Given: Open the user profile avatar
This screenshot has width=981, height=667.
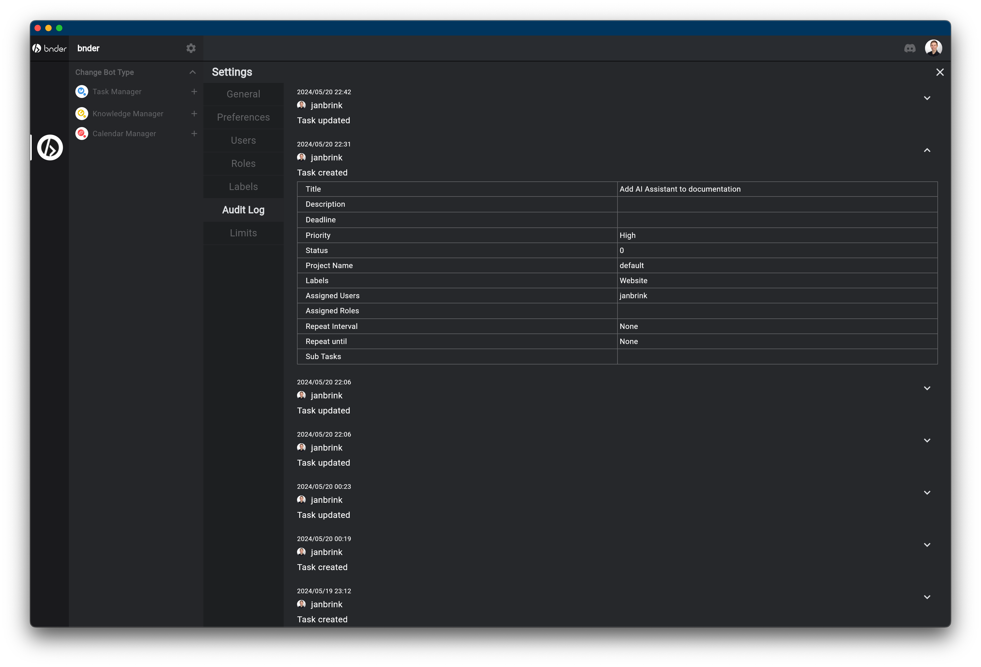Looking at the screenshot, I should click(x=933, y=48).
